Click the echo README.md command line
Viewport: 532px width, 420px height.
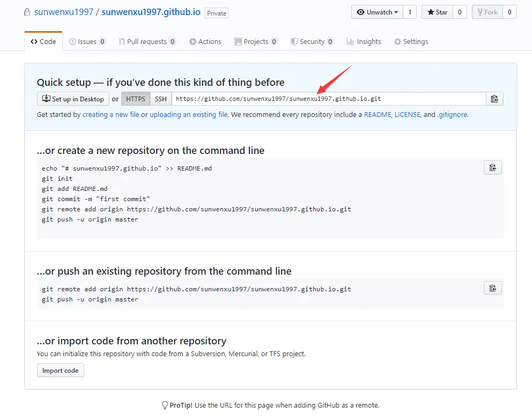point(127,168)
